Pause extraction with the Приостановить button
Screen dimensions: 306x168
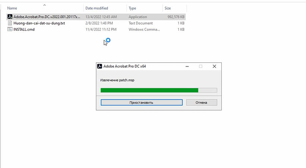pyautogui.click(x=141, y=102)
